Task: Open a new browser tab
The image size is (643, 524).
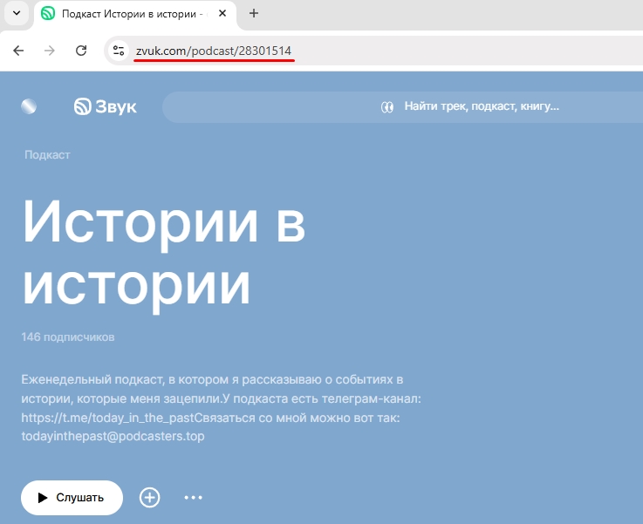Action: tap(254, 13)
